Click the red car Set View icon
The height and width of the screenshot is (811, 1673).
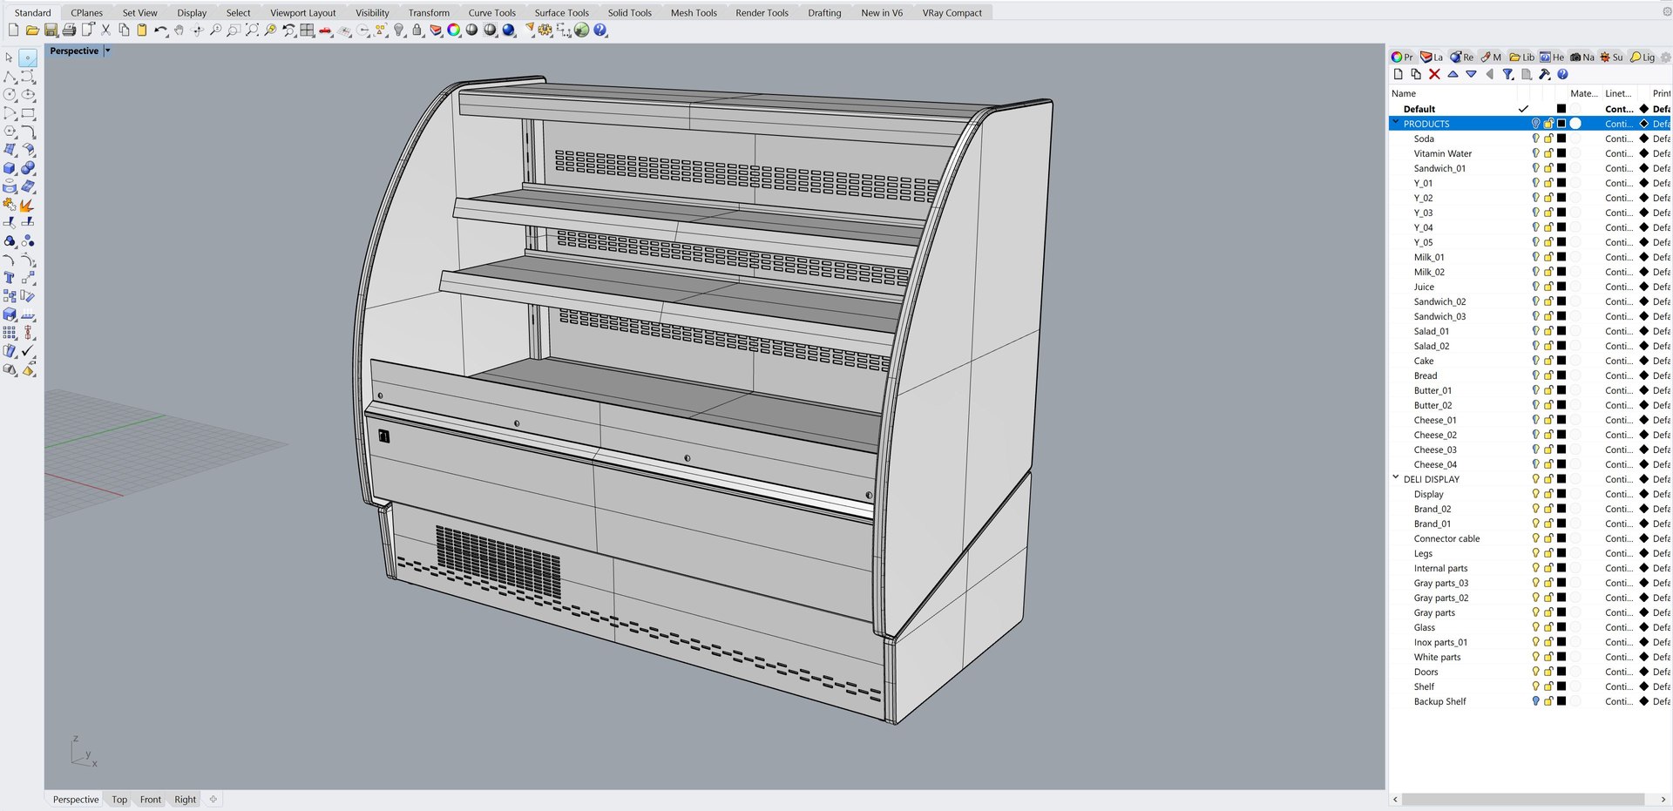(x=325, y=30)
